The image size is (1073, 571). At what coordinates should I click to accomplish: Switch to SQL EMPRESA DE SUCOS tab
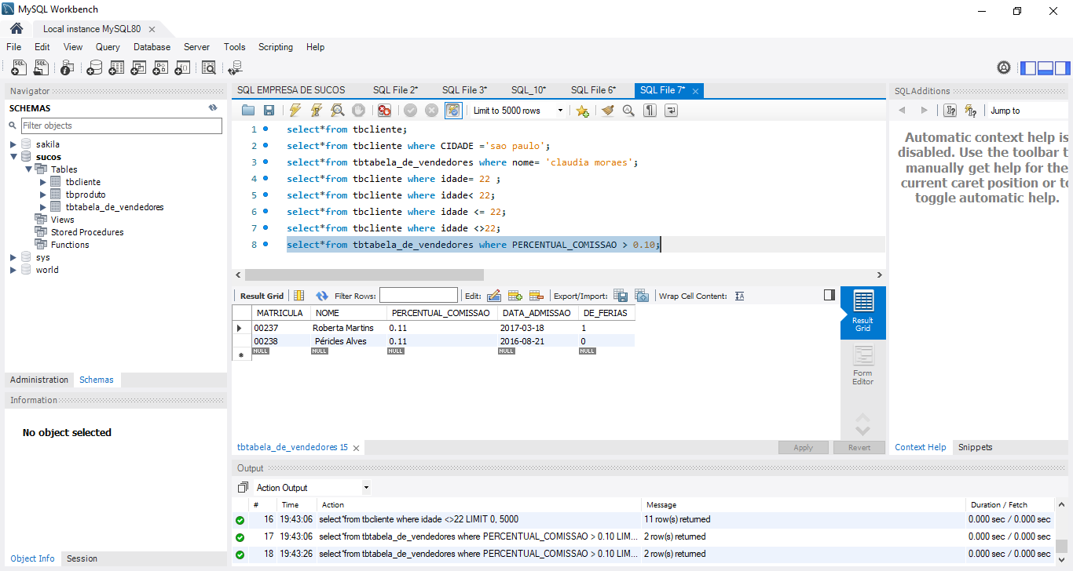point(291,90)
